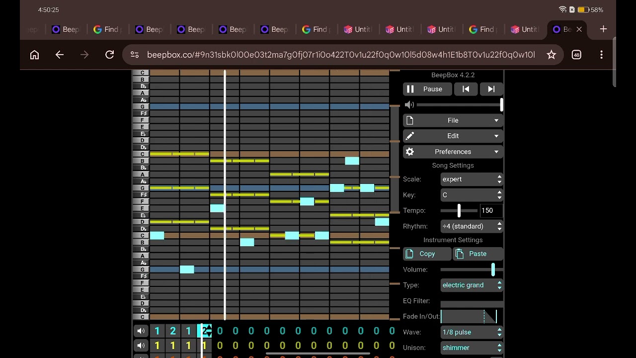Click the Fade In/Out: label
636x358 pixels.
pyautogui.click(x=421, y=316)
